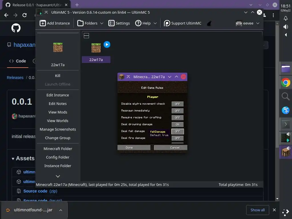Viewport: 292px width, 219px height.
Task: Click the GitHub octocat logo in browser page
Action: 16,28
